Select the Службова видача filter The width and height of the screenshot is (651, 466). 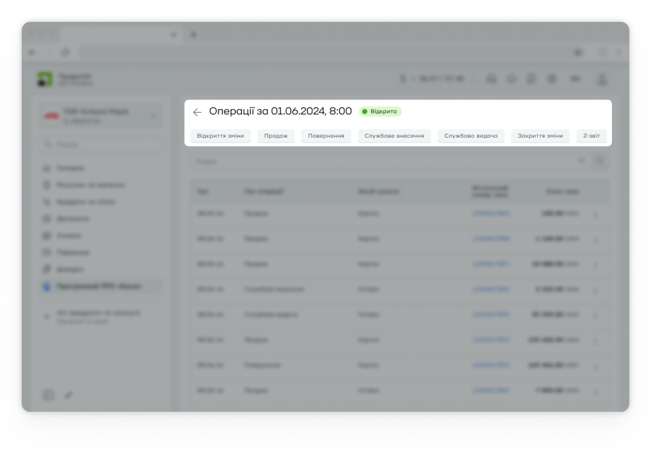[471, 135]
